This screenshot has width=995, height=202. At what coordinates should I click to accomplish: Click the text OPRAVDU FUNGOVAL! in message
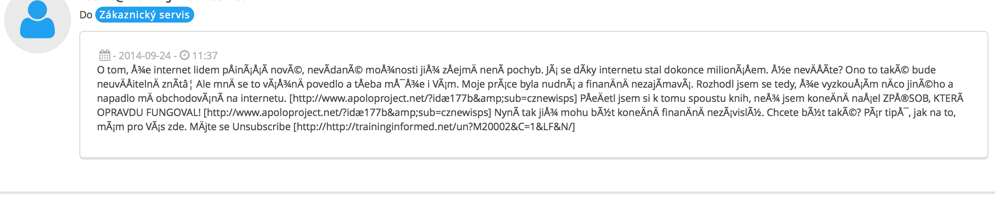click(149, 112)
